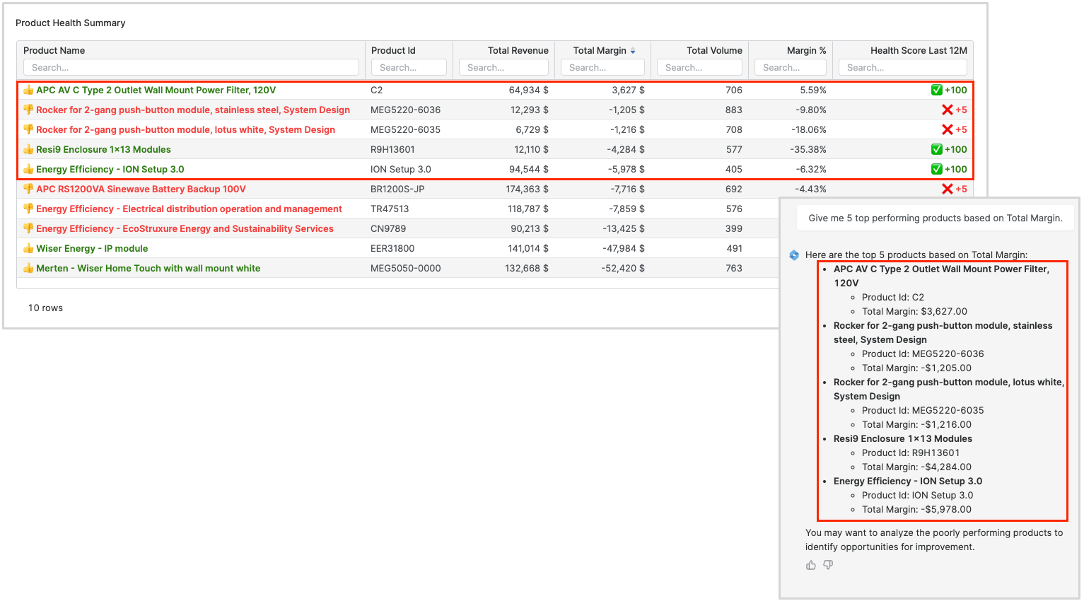Viewport: 1084px width, 601px height.
Task: Click the Total Volume search box
Action: 699,67
